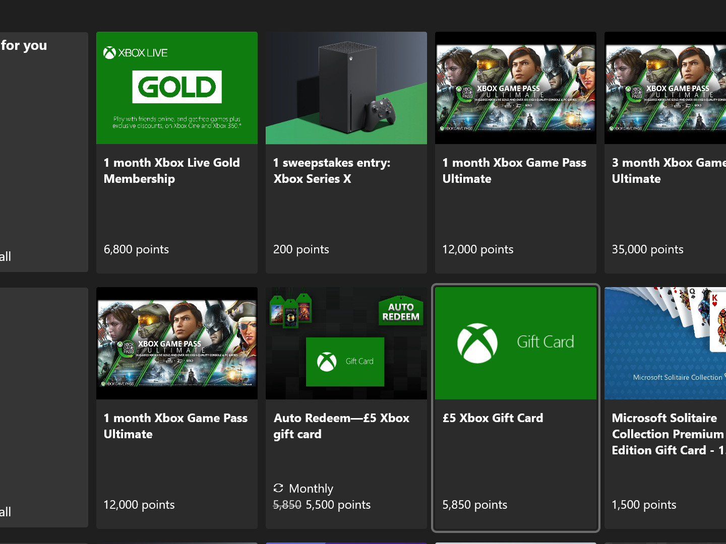Click the Xbox Live logo on Gold card
The image size is (726, 544).
coord(135,53)
